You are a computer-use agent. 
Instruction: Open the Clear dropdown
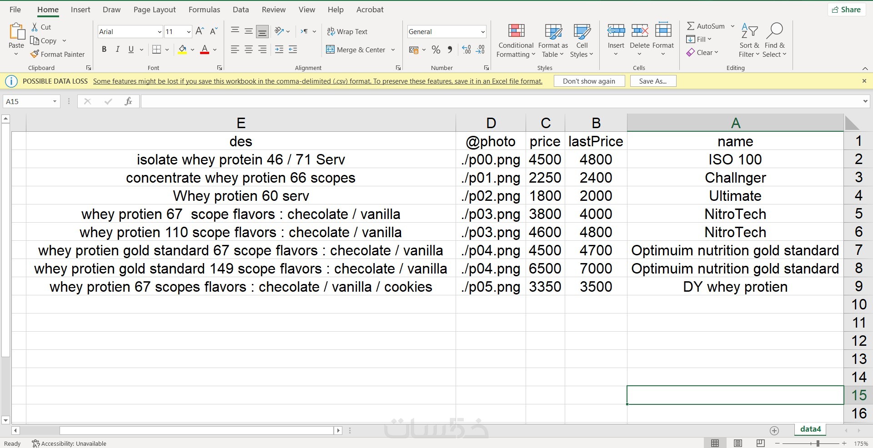click(x=702, y=52)
